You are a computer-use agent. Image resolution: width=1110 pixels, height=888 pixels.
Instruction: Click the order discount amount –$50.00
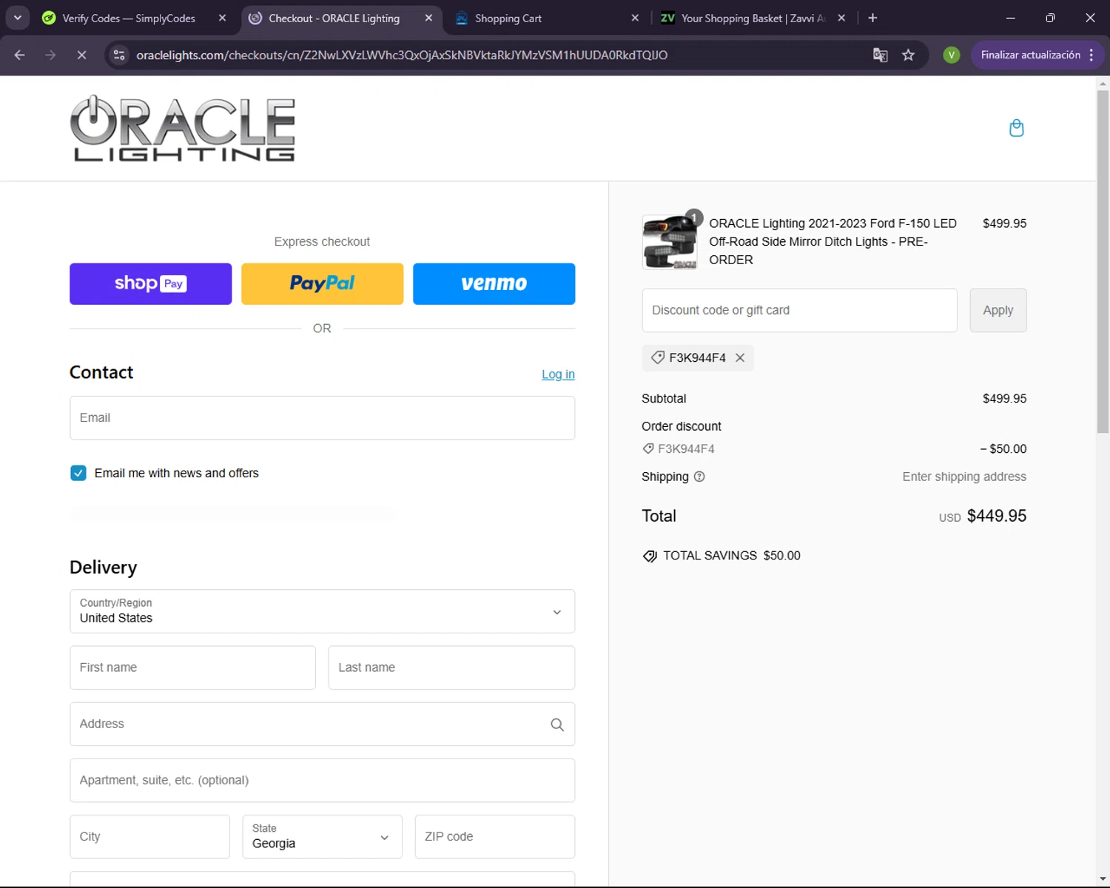pos(1003,449)
